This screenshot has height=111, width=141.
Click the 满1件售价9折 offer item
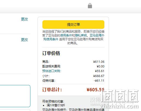56,105
